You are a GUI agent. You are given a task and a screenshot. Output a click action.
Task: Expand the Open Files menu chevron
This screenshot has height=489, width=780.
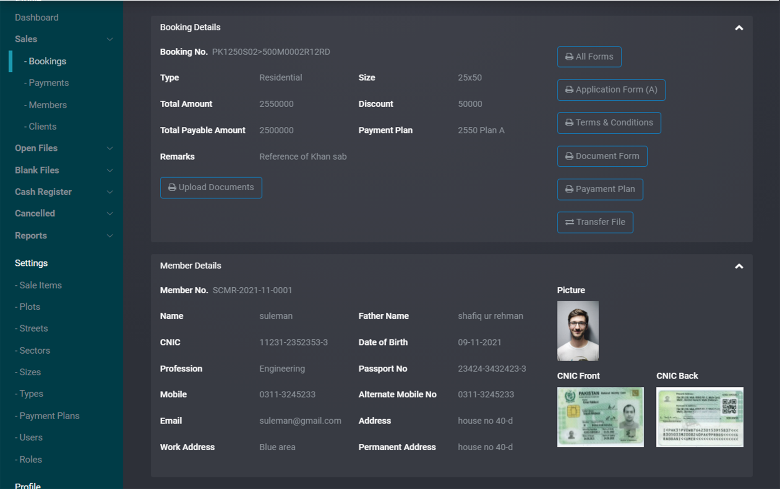110,148
